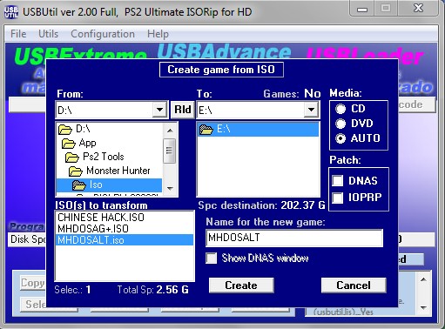
Task: Select the App folder name
Action: click(87, 143)
